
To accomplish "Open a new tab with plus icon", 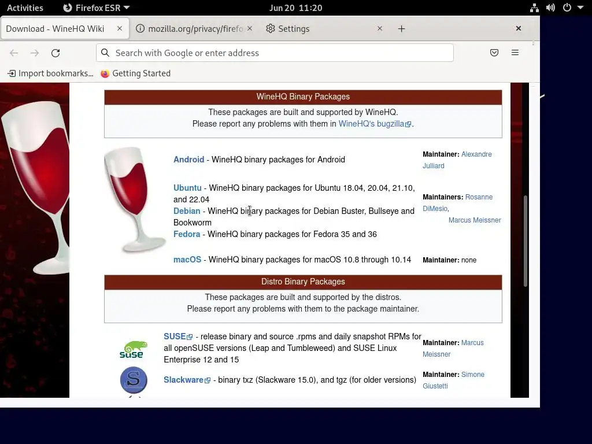I will (401, 29).
